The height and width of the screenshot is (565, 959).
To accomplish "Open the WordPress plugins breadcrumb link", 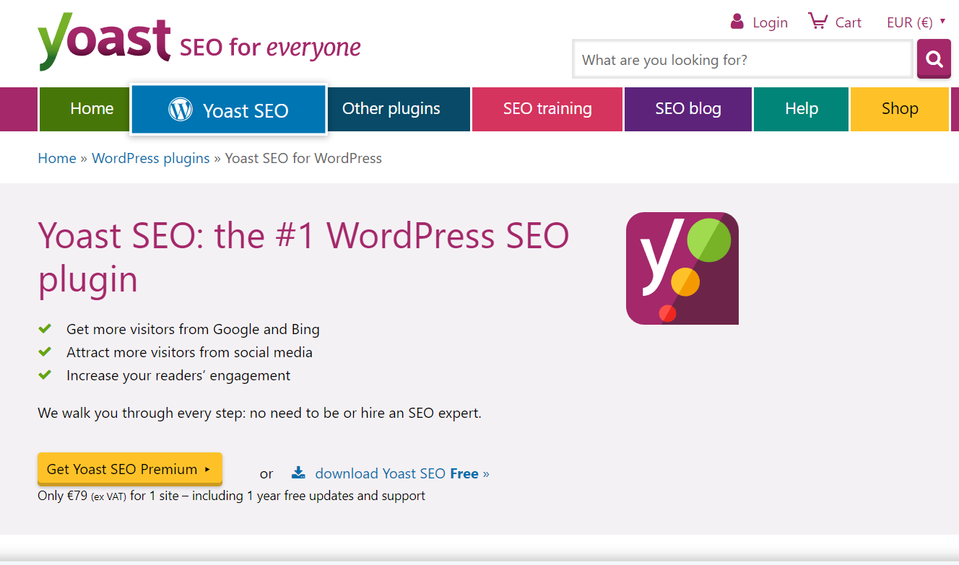I will tap(150, 158).
